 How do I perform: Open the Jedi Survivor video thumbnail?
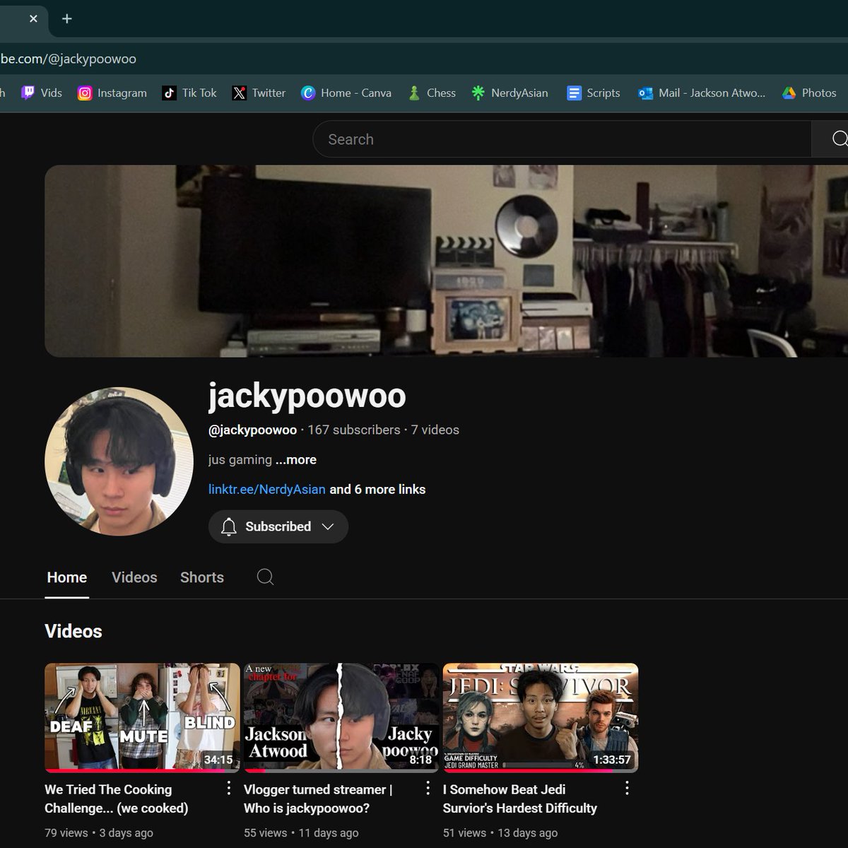[x=541, y=718]
